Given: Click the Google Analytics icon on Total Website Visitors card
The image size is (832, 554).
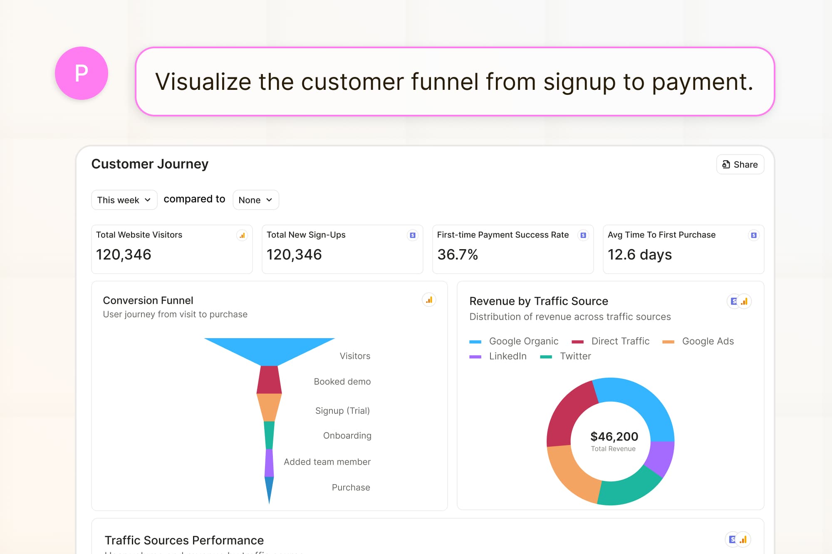Looking at the screenshot, I should click(243, 235).
